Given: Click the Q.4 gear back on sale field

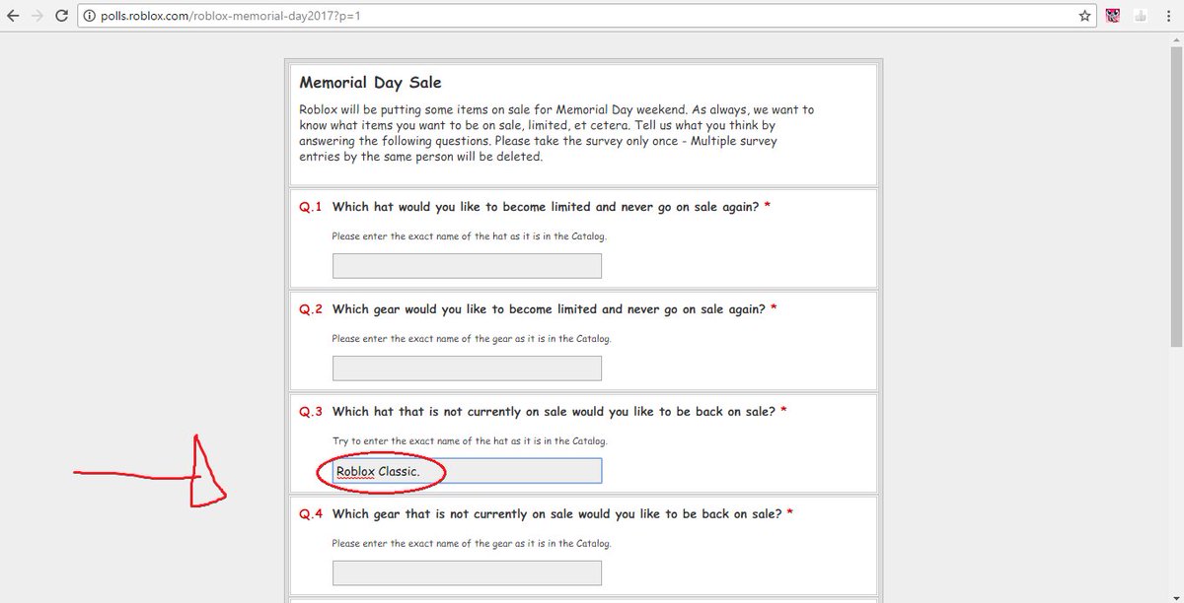Looking at the screenshot, I should [x=467, y=573].
